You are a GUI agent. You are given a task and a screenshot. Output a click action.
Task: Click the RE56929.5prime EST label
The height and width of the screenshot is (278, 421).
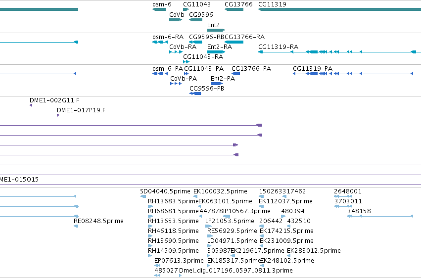(232, 232)
